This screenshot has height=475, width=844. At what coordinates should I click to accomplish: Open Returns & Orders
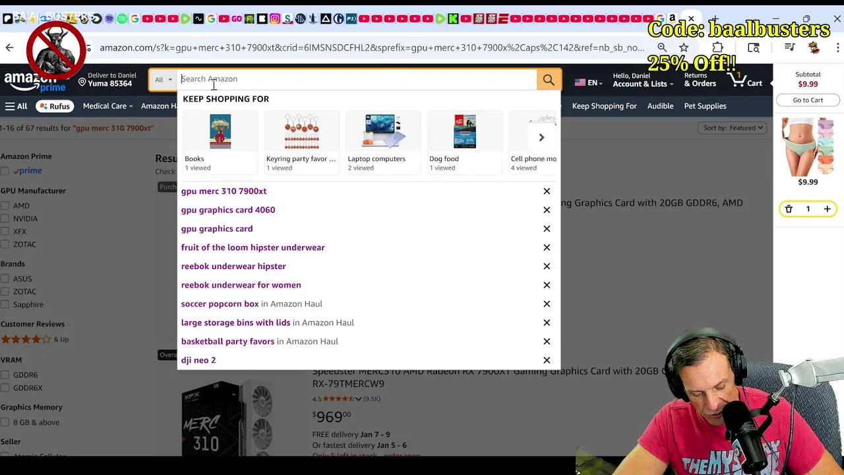point(700,80)
